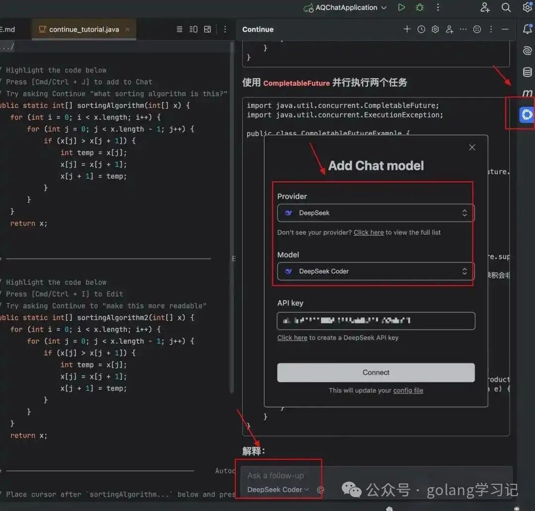Image resolution: width=535 pixels, height=511 pixels.
Task: Open Continue panel settings gear
Action: 435,29
